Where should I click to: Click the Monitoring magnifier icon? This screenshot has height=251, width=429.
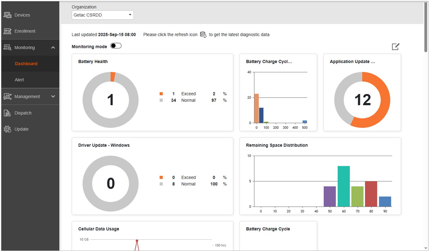(7, 47)
